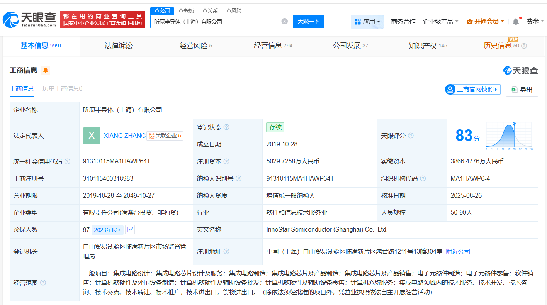This screenshot has height=305, width=547.
Task: Switch to the 知识产权 tab
Action: pos(422,46)
